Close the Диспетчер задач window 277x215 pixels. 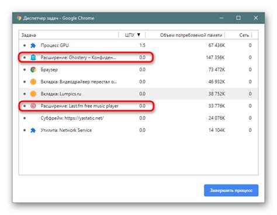click(x=256, y=18)
